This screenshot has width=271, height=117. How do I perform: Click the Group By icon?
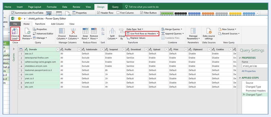click(x=122, y=31)
